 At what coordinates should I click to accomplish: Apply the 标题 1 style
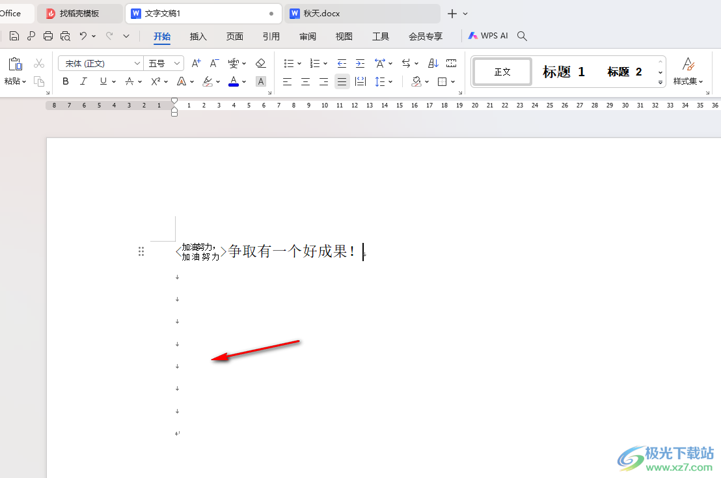(x=564, y=72)
